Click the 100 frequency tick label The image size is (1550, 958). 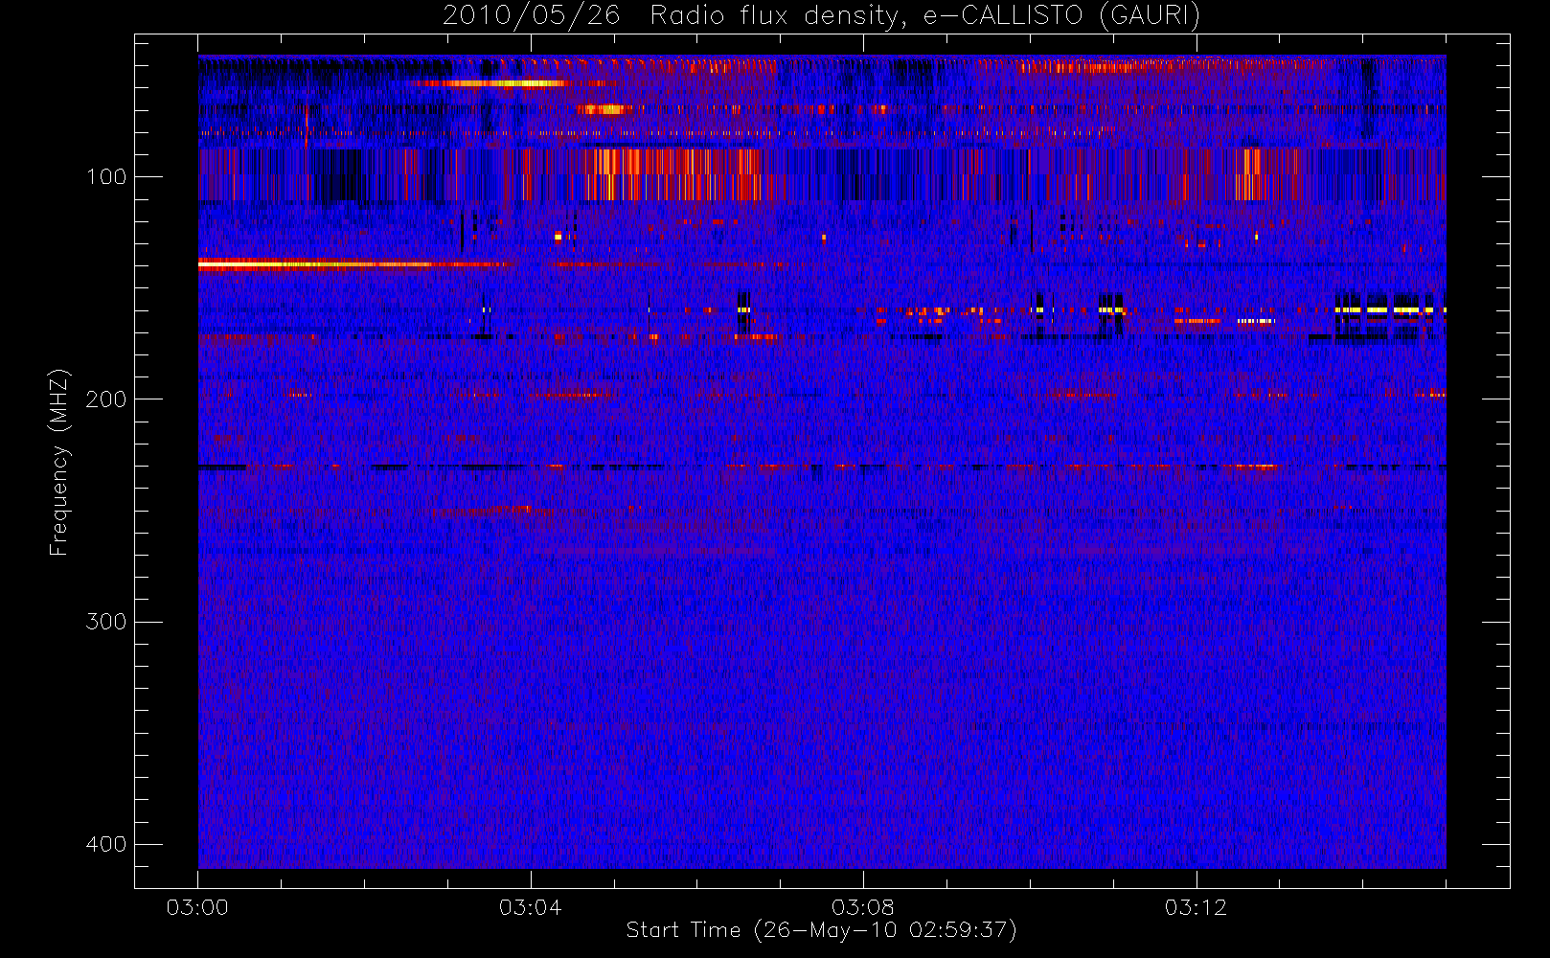pos(105,176)
